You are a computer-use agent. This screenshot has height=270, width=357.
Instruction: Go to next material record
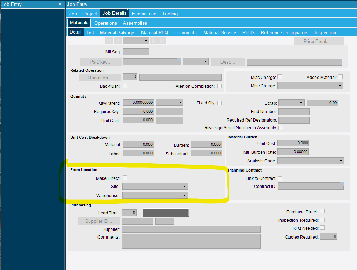tap(154, 41)
